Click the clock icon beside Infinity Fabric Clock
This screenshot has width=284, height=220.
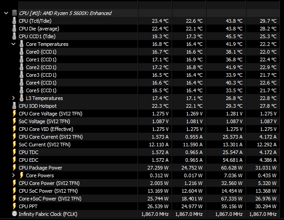14,214
